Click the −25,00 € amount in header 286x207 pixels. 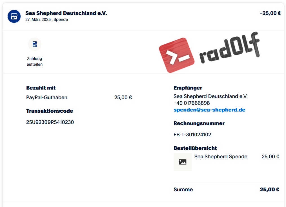click(270, 13)
